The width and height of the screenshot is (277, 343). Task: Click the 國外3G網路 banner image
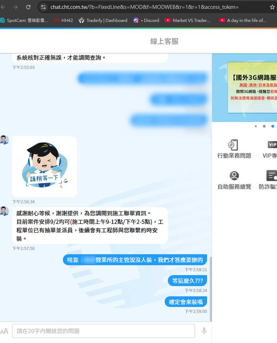pyautogui.click(x=252, y=87)
